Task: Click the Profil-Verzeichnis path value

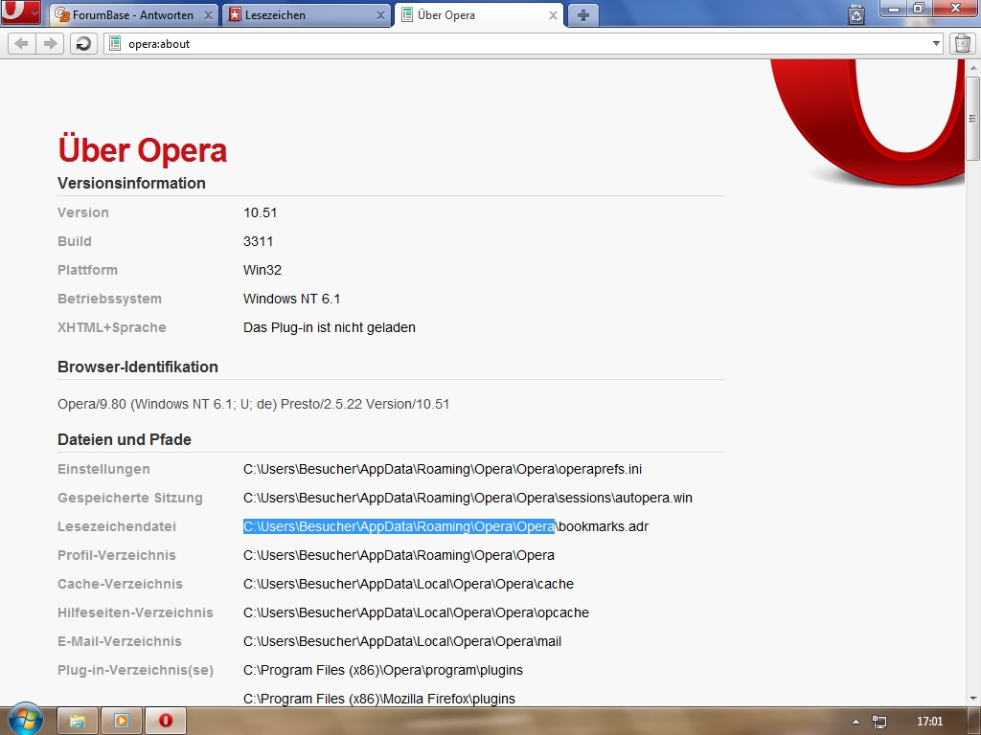Action: (399, 555)
